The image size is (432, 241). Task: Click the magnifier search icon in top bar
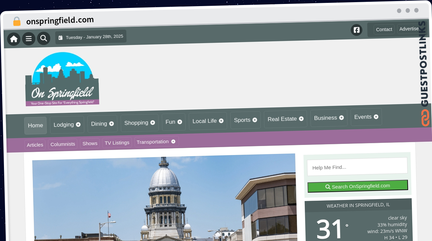click(x=44, y=38)
